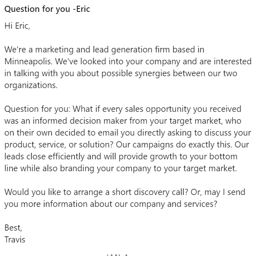Click the word "synergies" in the message
The height and width of the screenshot is (256, 257).
153,73
